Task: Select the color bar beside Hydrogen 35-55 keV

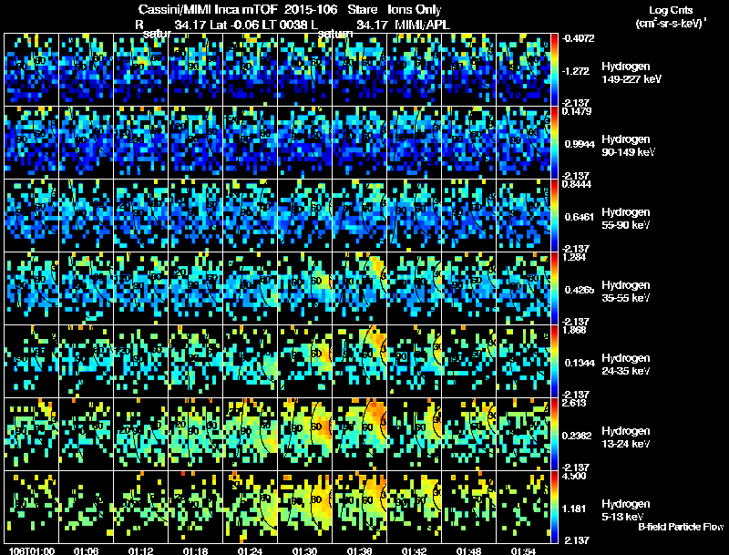Action: 554,289
